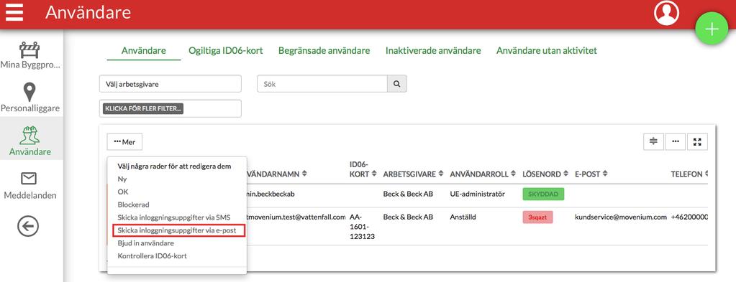Screen dimensions: 736x282
Task: Open Inaktiverade användare tab
Action: [x=433, y=51]
